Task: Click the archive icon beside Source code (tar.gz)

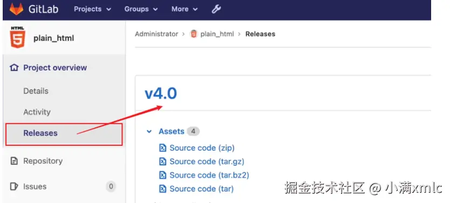Action: pos(163,162)
